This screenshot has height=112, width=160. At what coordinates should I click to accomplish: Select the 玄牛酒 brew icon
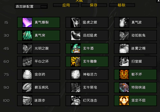coord(76,48)
